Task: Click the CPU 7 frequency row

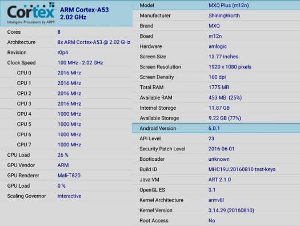Action: [x=66, y=145]
